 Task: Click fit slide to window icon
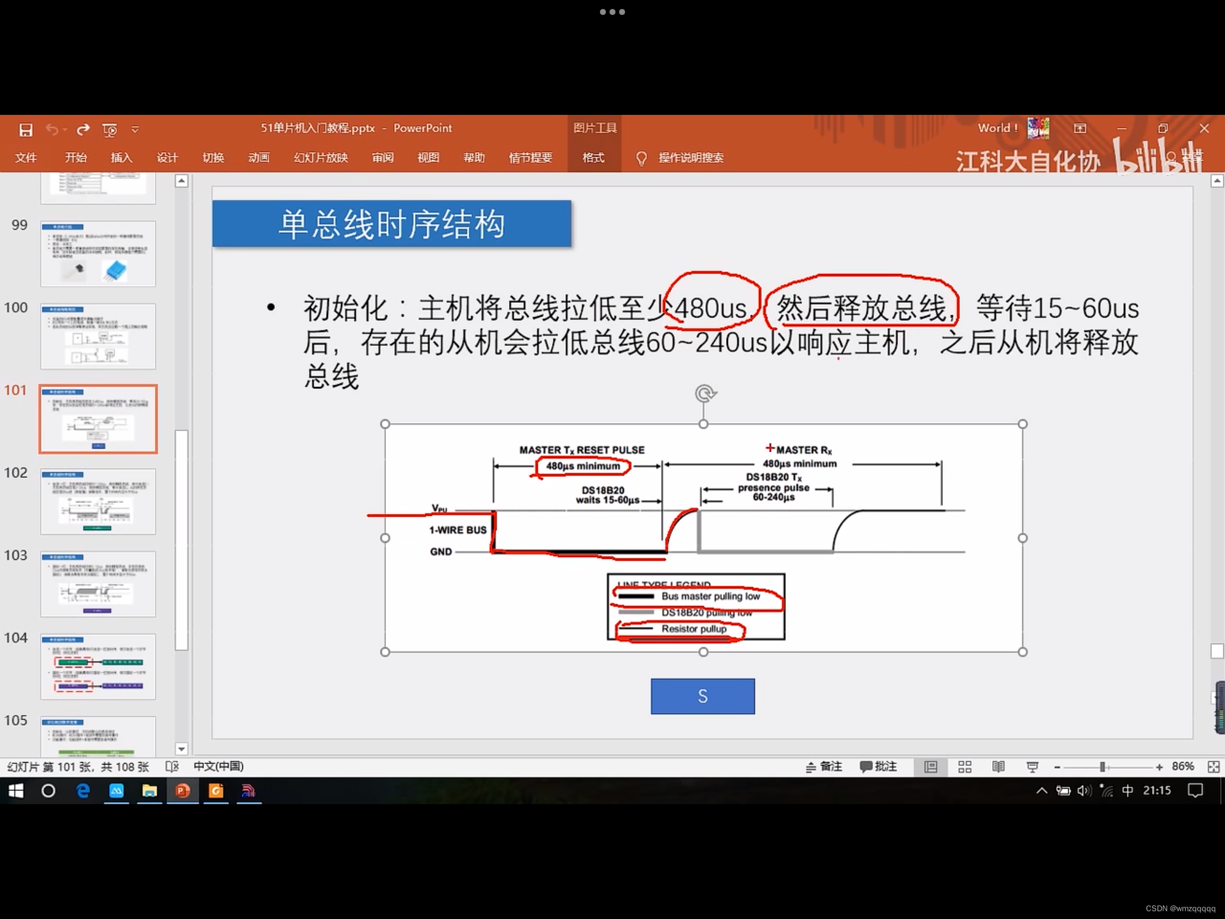pos(1214,766)
